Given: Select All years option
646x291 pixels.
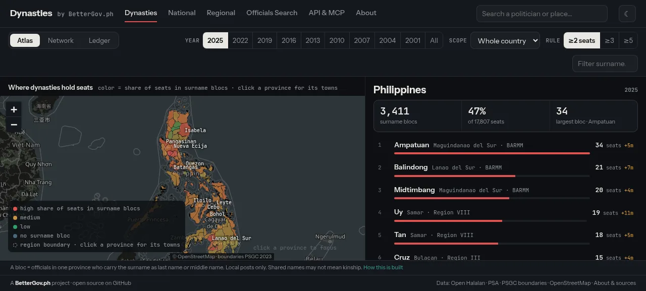Looking at the screenshot, I should 434,40.
